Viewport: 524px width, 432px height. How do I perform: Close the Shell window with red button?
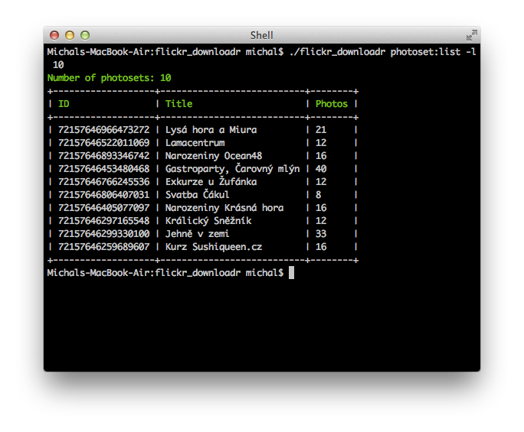54,35
